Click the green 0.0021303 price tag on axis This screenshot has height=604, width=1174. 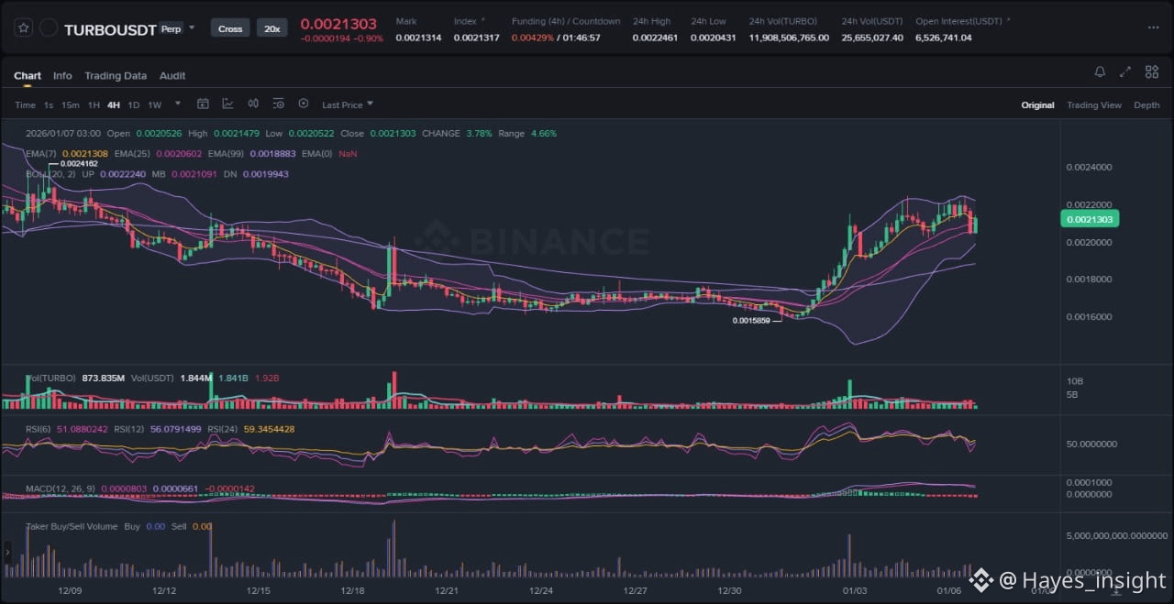pos(1090,219)
